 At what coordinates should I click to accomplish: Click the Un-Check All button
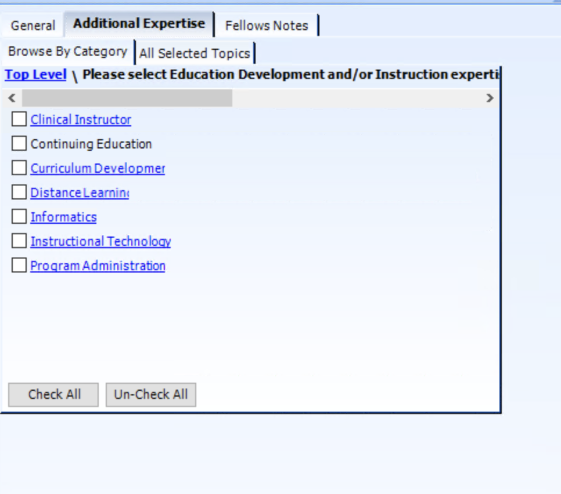click(150, 394)
